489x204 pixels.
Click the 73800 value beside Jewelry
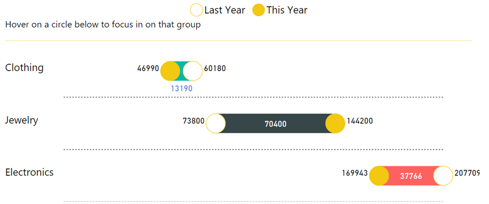(x=193, y=121)
